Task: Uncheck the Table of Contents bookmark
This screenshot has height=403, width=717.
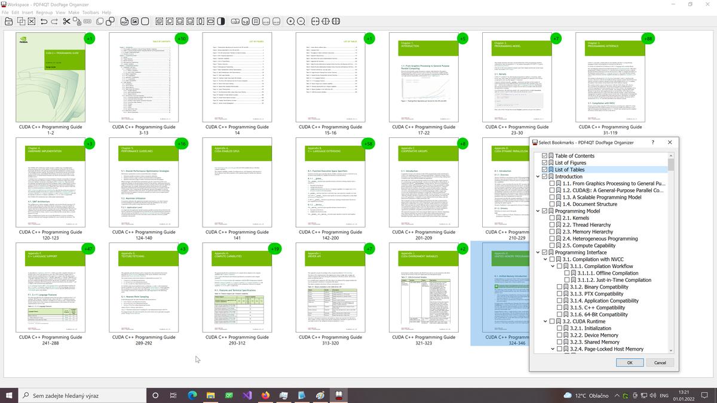Action: pos(543,156)
